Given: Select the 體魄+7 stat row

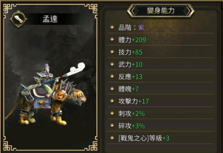Looking at the screenshot, I should click(x=161, y=89).
